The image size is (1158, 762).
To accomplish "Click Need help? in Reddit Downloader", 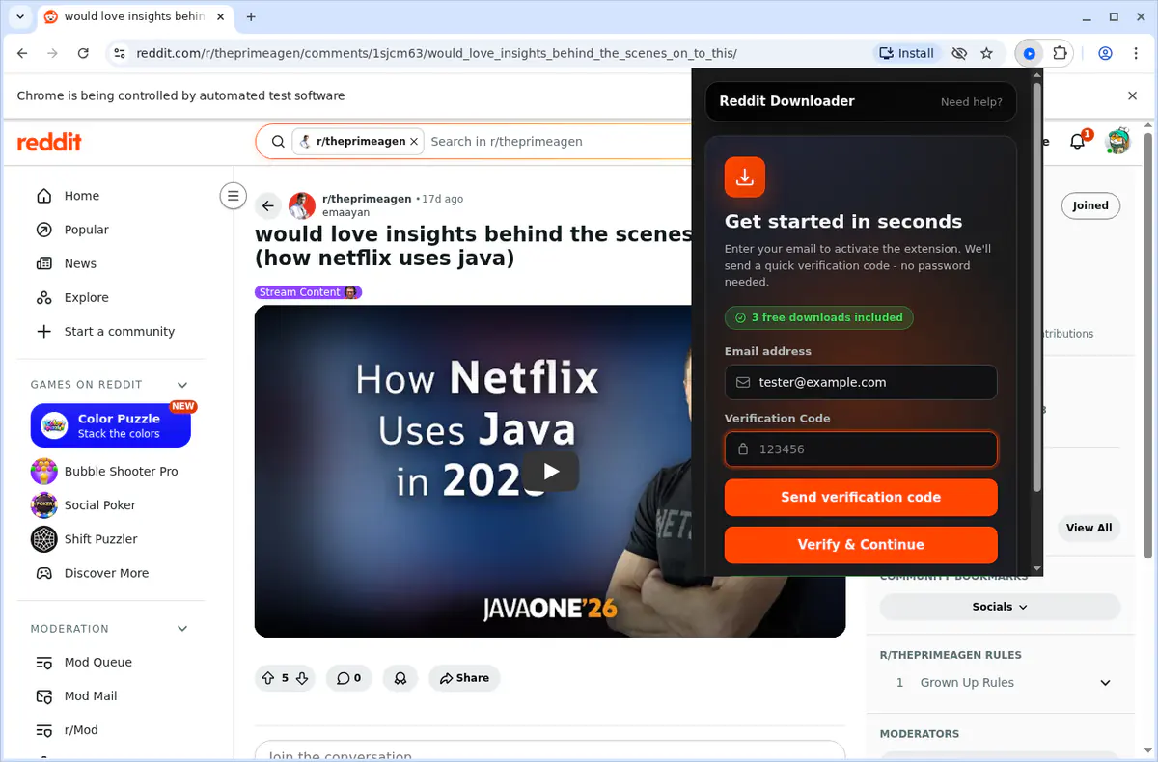I will coord(971,102).
